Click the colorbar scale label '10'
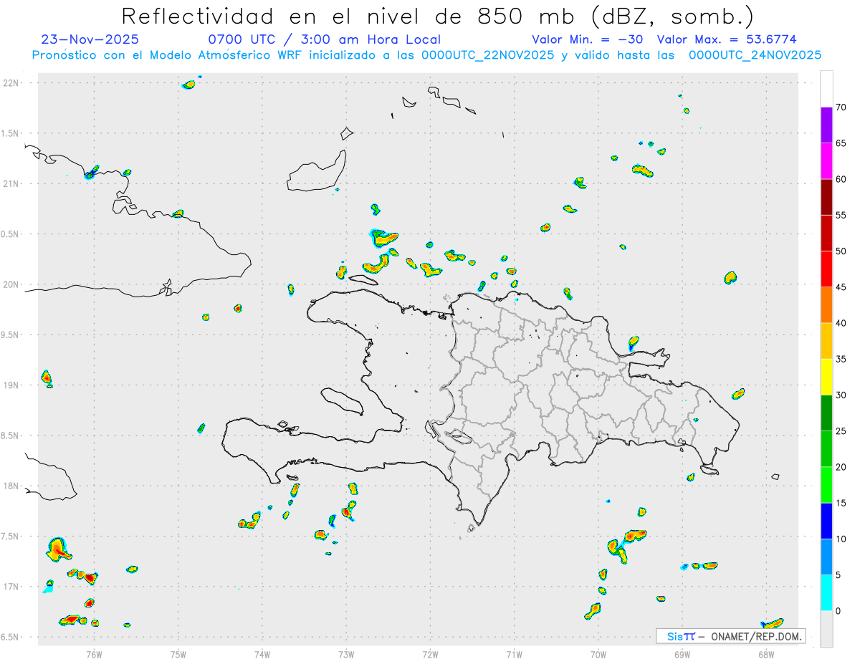860x664 pixels. pos(841,539)
